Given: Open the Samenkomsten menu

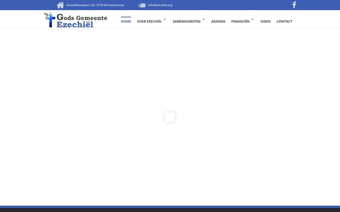Looking at the screenshot, I should click(187, 21).
